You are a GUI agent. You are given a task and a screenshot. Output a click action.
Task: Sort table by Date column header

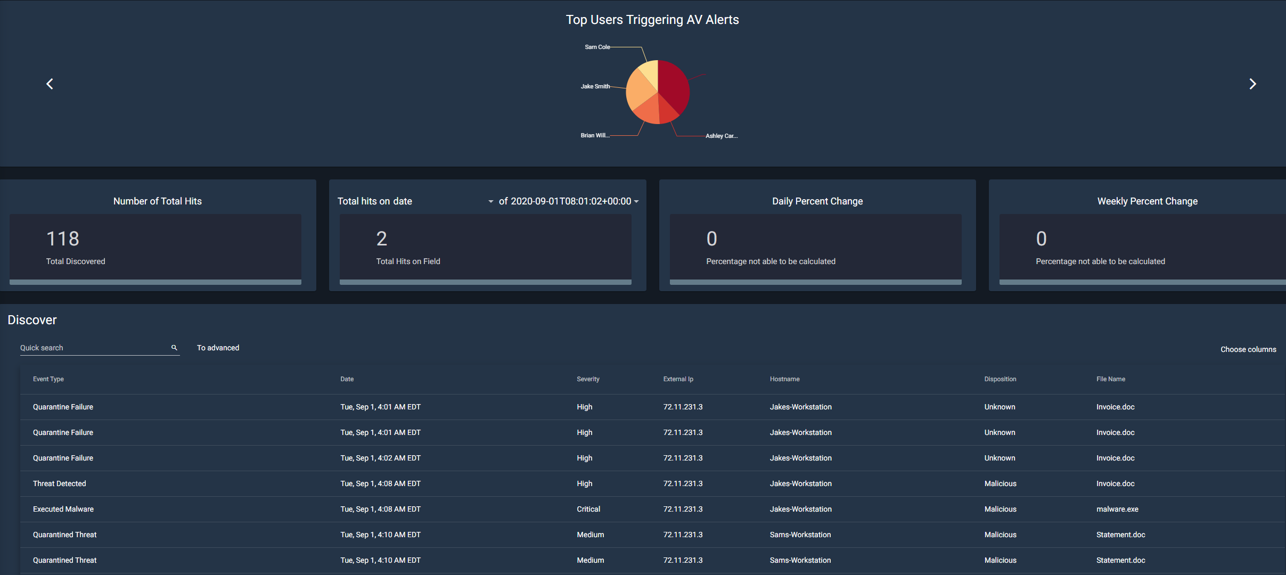tap(347, 379)
